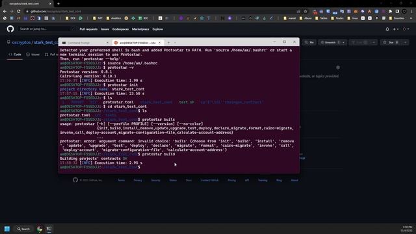The image size is (416, 234).
Task: Switch to the Command Prompt terminal tab
Action: pyautogui.click(x=84, y=43)
